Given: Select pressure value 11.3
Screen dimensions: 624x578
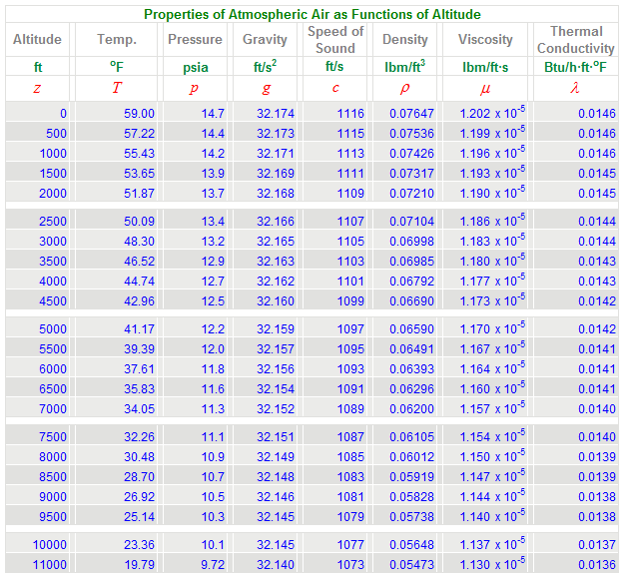Looking at the screenshot, I should (x=213, y=409).
